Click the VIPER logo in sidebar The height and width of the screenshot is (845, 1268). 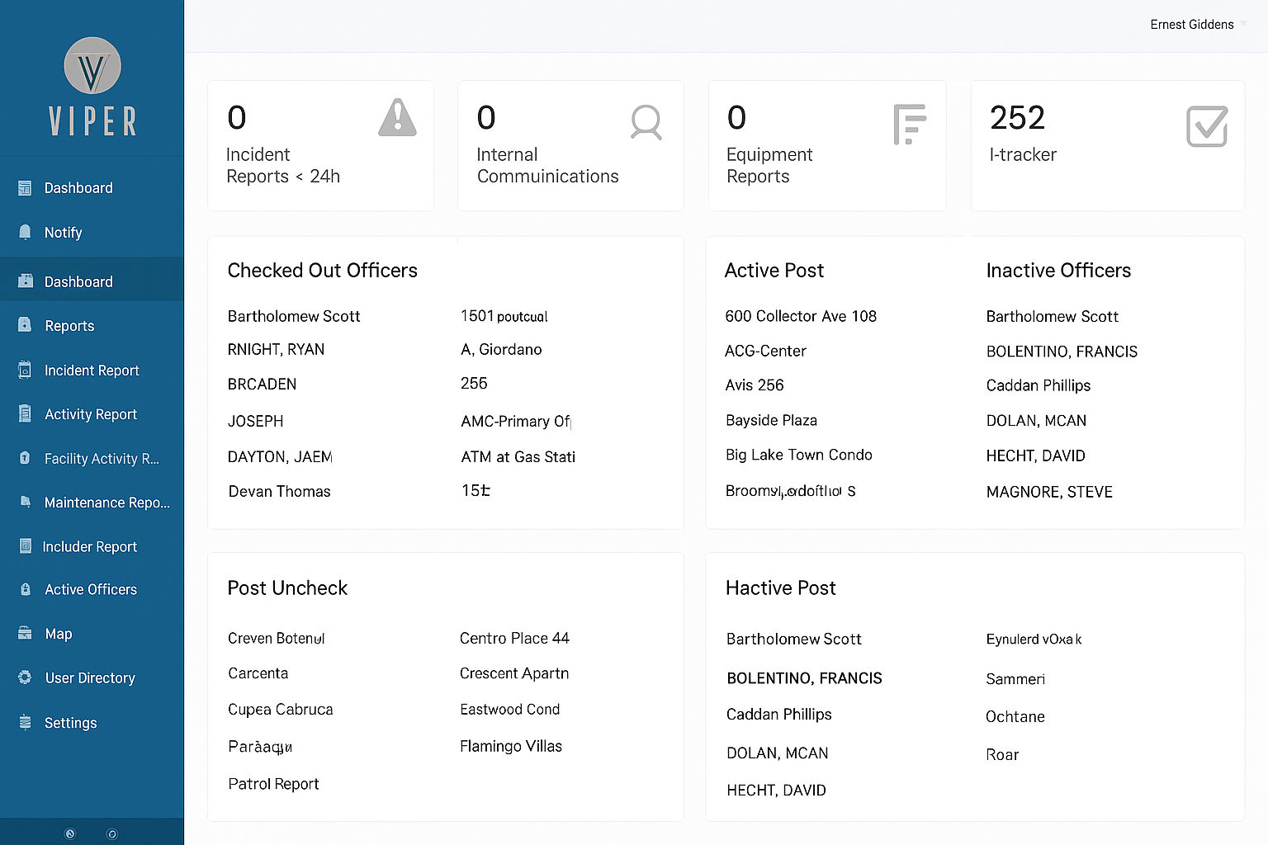pyautogui.click(x=92, y=86)
